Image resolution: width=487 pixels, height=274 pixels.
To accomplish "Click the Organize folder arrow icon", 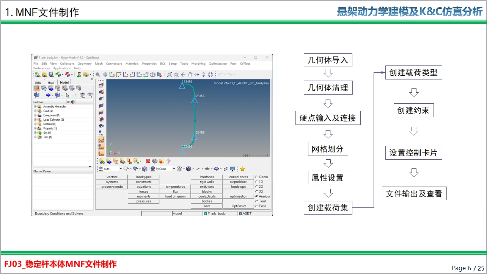I will pos(162,161).
